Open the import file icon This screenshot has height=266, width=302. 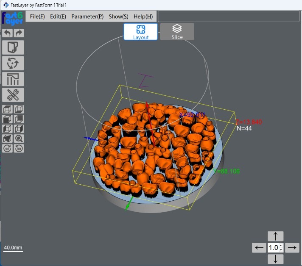[13, 47]
